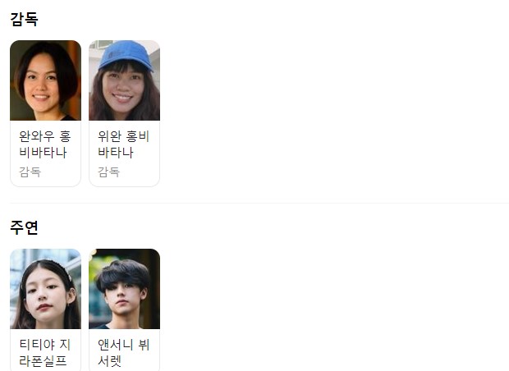
Task: Click empty white area right of director cards
Action: pyautogui.click(x=334, y=113)
